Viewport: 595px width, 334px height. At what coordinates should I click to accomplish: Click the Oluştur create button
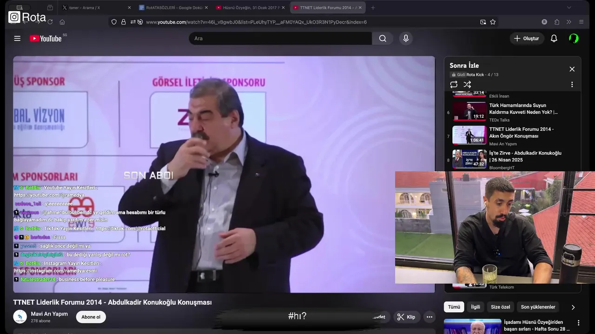tap(527, 39)
